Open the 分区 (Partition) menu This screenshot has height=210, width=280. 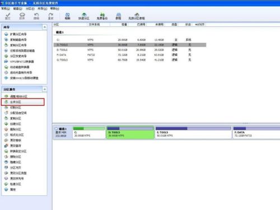pyautogui.click(x=30, y=8)
